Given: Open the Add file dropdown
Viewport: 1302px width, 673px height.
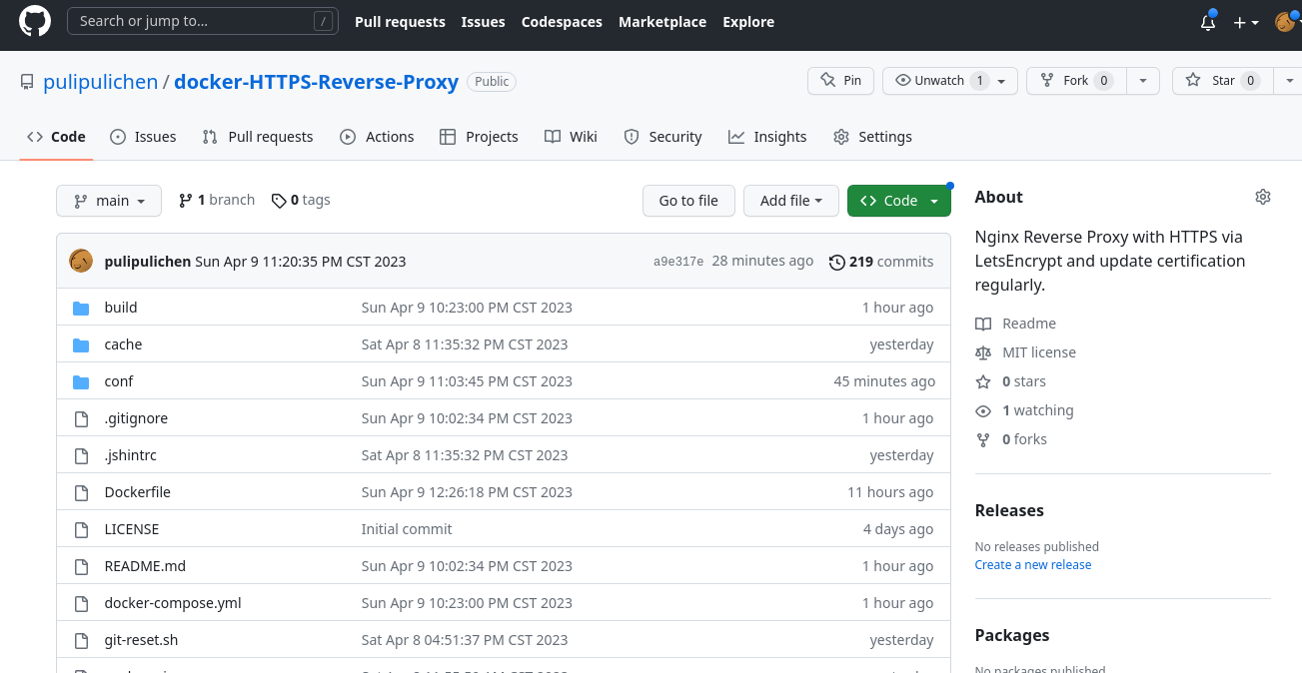Looking at the screenshot, I should point(790,201).
